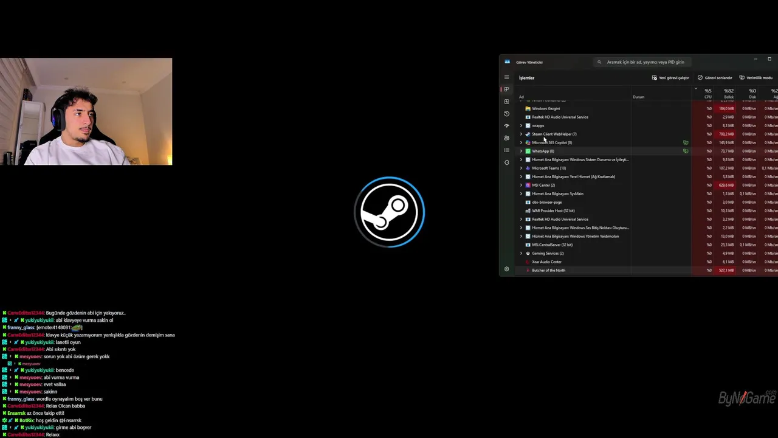Click efficiency leaf icon on WhatsApp row
The width and height of the screenshot is (778, 438).
click(x=686, y=151)
